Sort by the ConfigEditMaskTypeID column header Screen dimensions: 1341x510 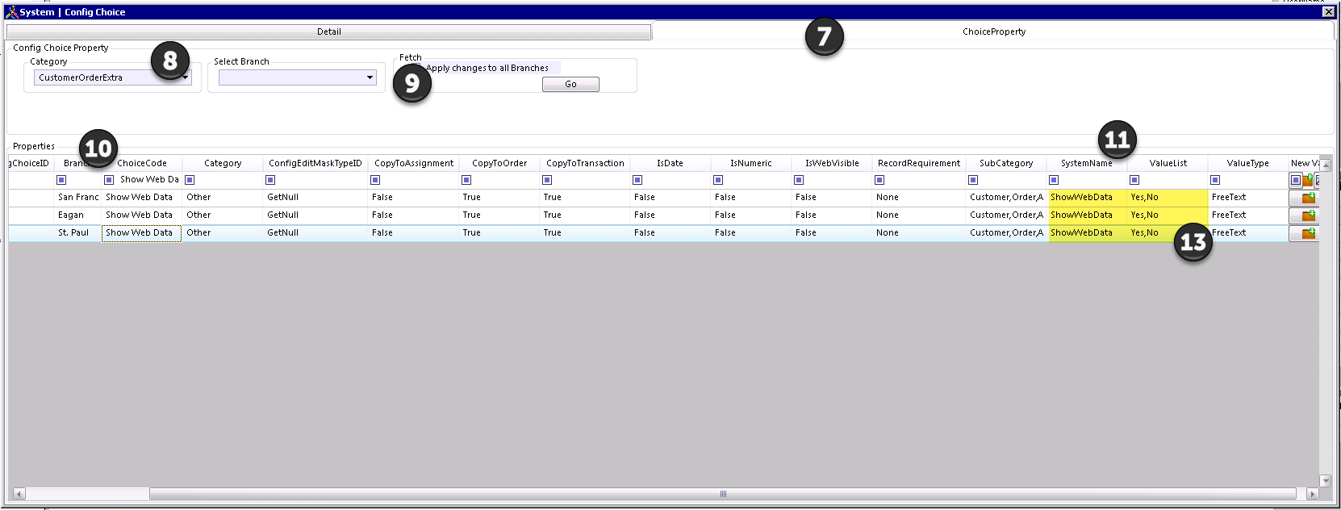point(315,163)
